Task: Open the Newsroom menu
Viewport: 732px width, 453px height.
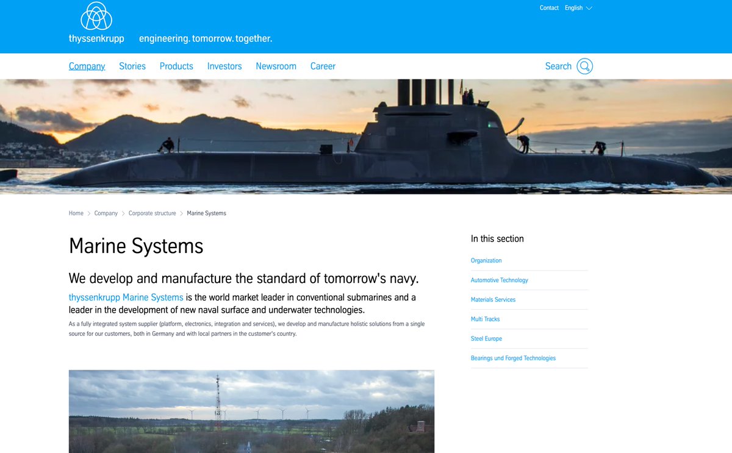Action: (276, 66)
